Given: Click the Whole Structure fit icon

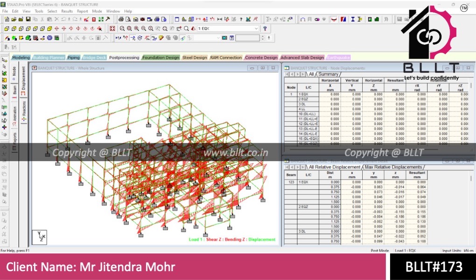Looking at the screenshot, I should point(112,28).
